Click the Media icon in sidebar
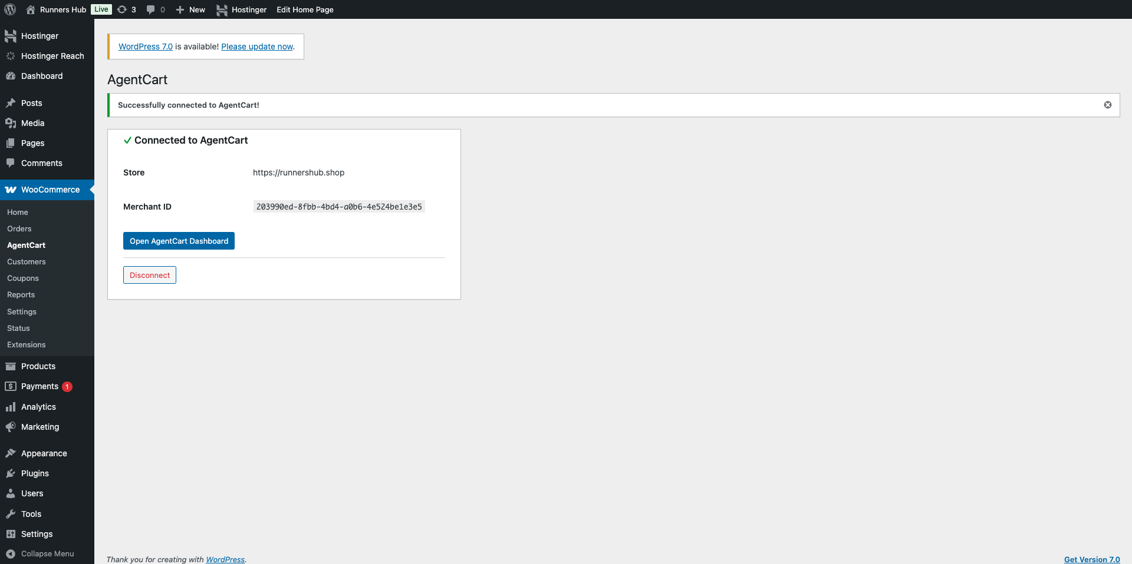This screenshot has height=564, width=1132. 11,123
